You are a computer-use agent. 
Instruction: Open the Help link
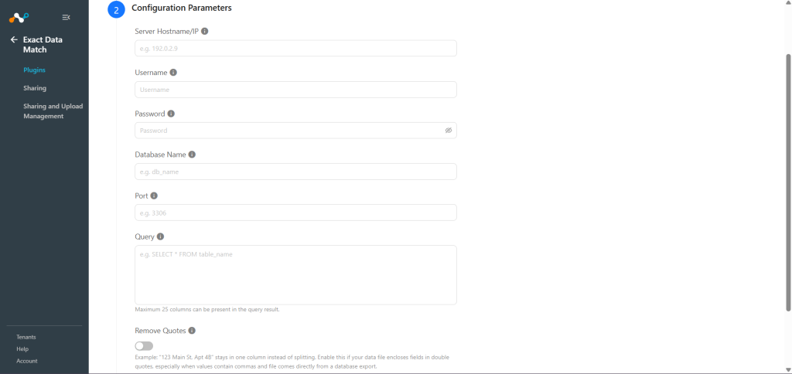tap(22, 348)
